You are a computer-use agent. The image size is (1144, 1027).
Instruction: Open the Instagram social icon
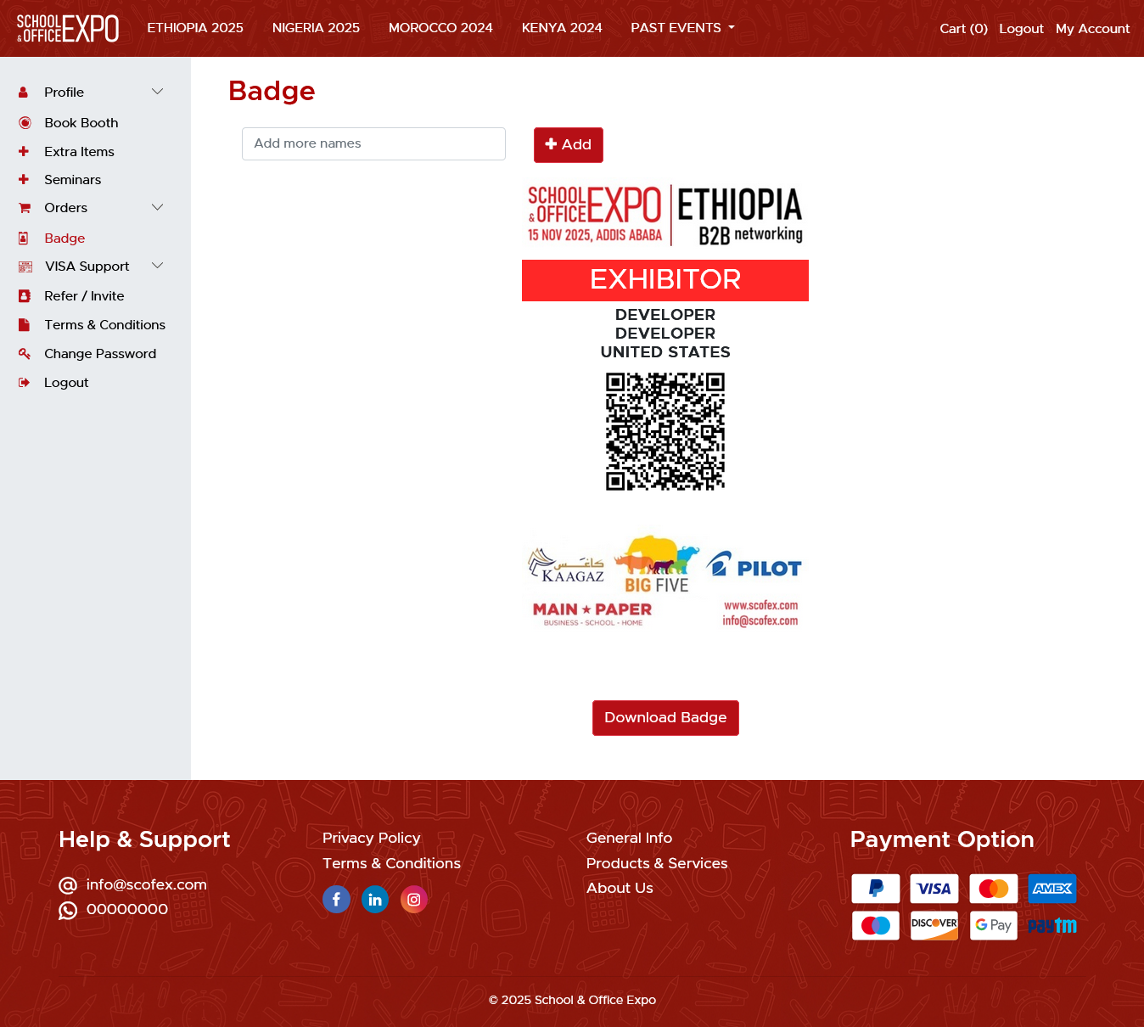point(414,899)
